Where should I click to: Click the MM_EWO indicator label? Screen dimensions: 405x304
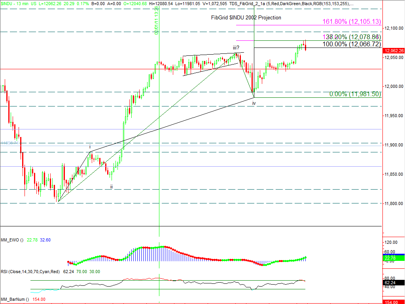(x=12, y=240)
